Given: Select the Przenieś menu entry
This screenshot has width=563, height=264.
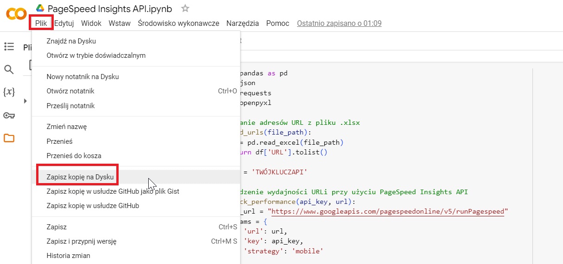Looking at the screenshot, I should point(136,141).
